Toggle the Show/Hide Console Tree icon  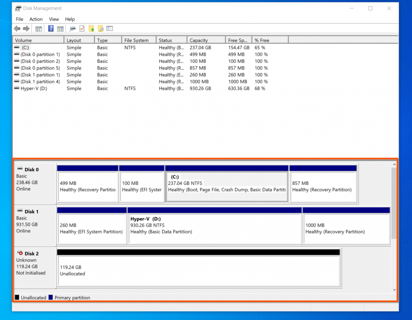[x=38, y=28]
